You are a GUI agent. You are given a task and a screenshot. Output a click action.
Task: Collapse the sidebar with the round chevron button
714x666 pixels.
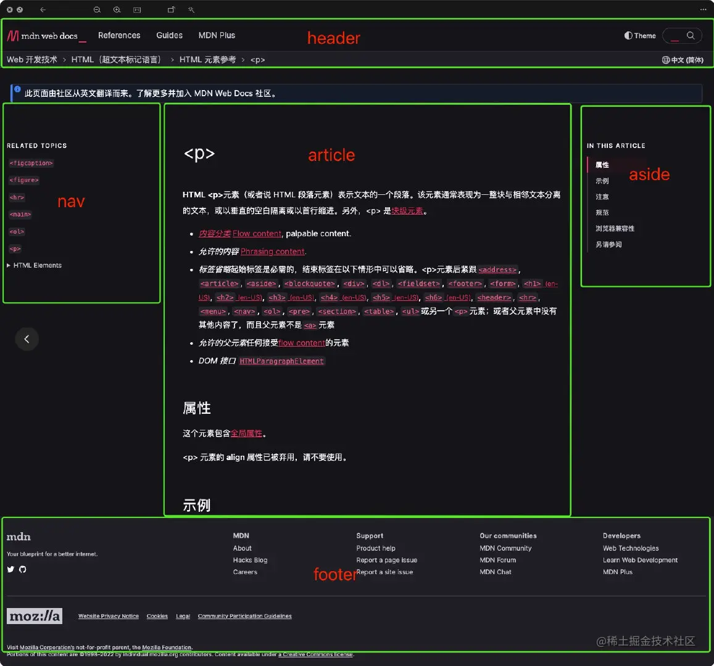coord(27,339)
